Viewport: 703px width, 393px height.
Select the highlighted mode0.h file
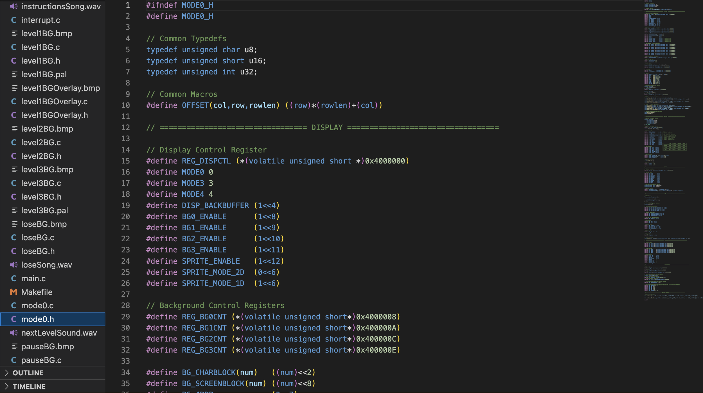(x=38, y=319)
